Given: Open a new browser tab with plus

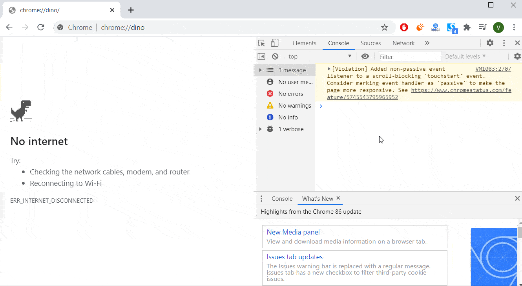Looking at the screenshot, I should click(131, 10).
